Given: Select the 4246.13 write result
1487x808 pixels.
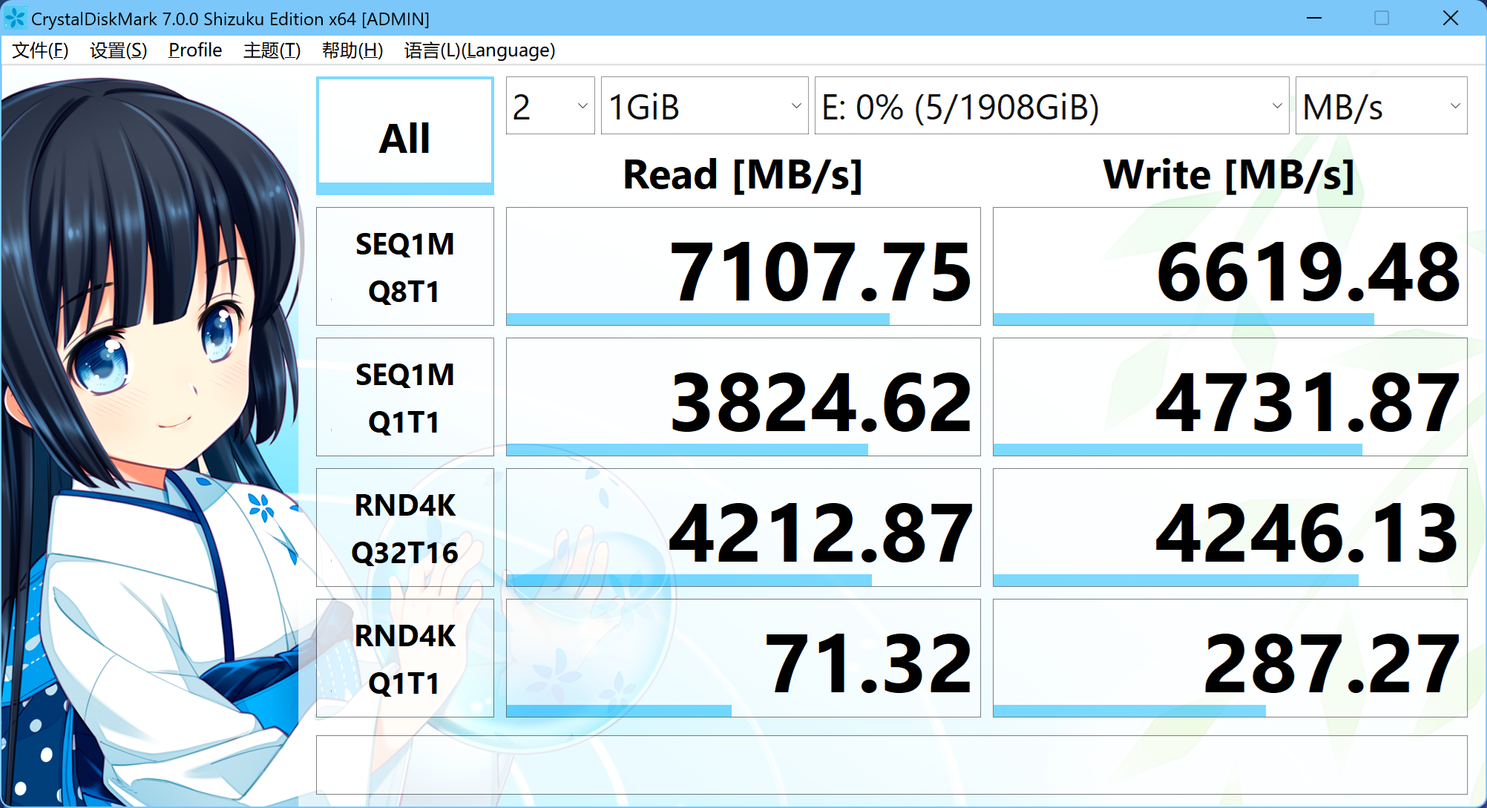Looking at the screenshot, I should click(x=1230, y=528).
